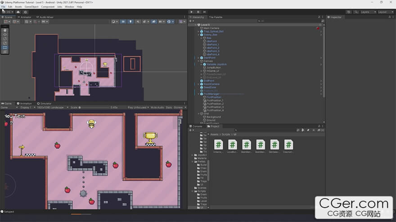
Task: Open the File menu
Action: 3,7
